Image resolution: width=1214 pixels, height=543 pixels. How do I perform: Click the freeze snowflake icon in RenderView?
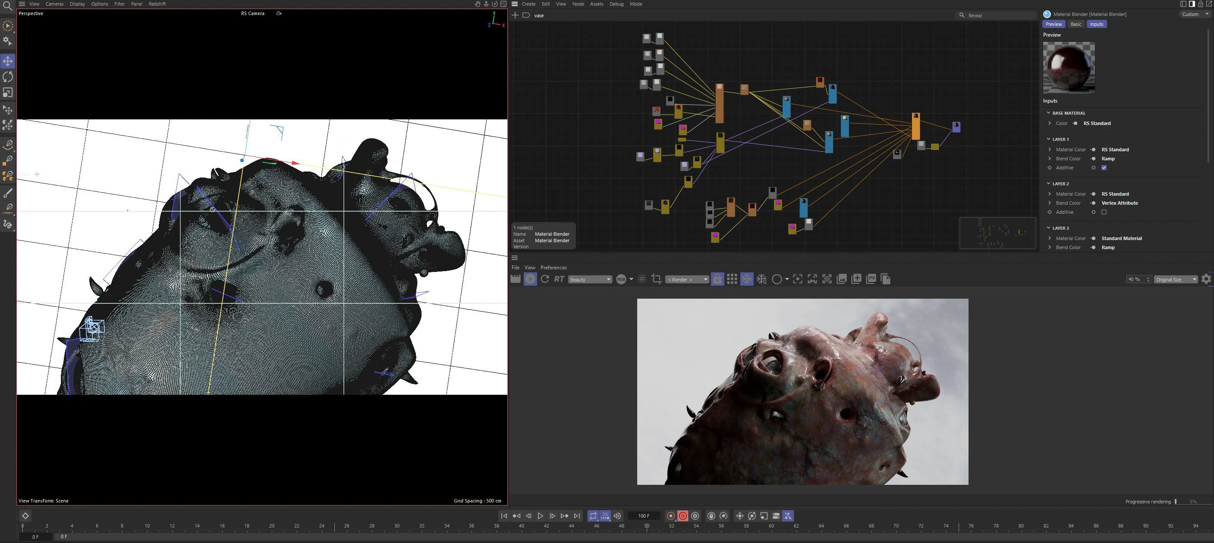pyautogui.click(x=747, y=279)
